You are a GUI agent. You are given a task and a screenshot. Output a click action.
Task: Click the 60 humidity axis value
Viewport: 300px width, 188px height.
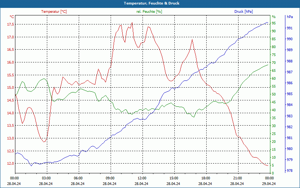coord(274,79)
